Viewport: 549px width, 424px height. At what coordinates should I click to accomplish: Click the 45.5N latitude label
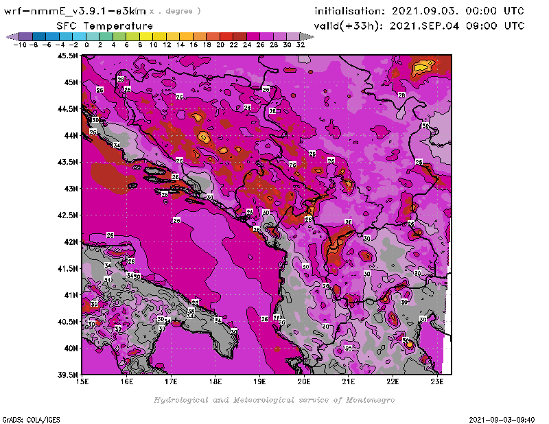click(67, 56)
